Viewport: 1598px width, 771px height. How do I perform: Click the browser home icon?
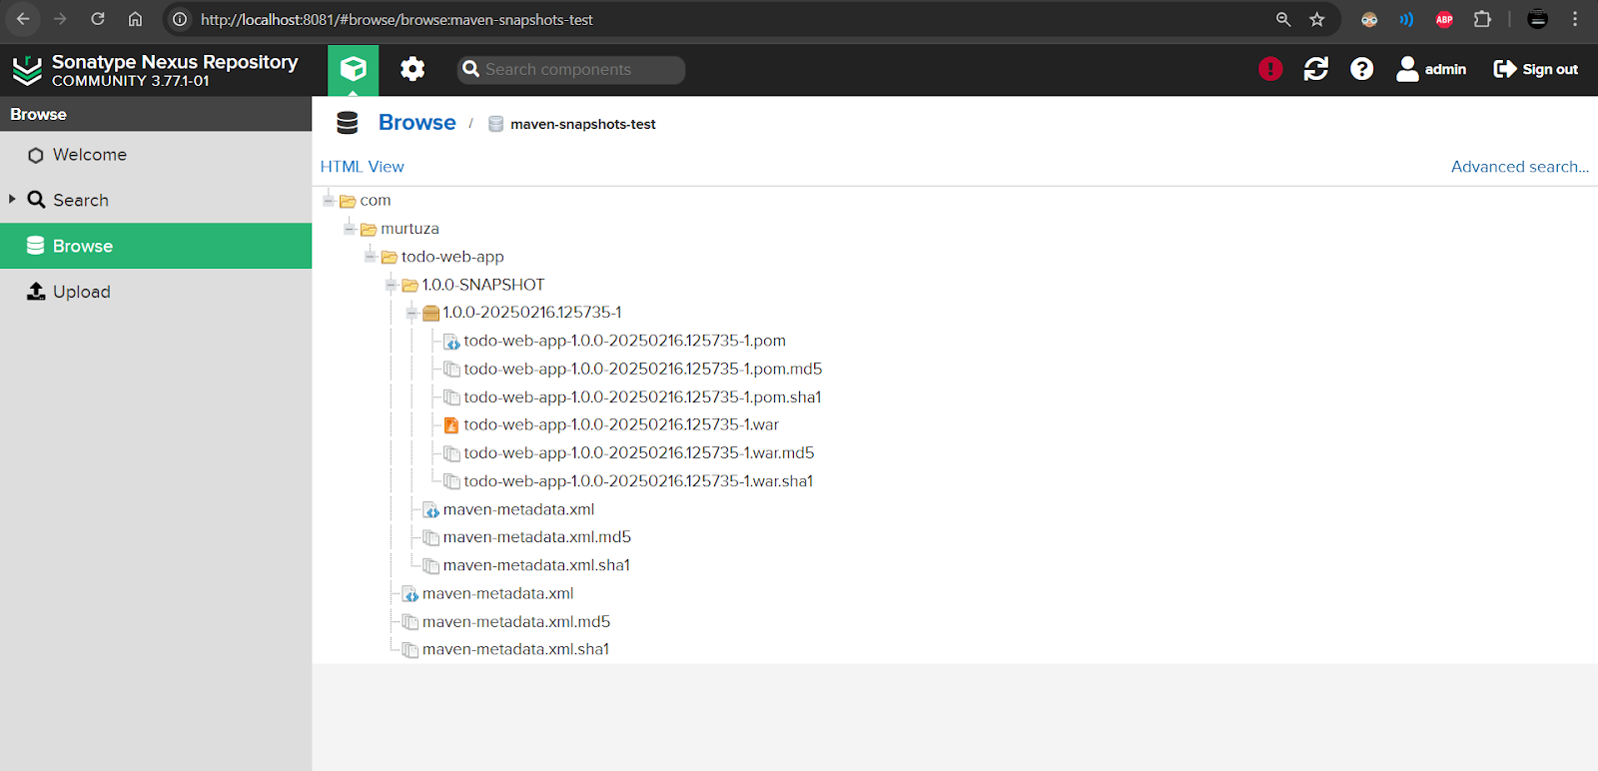point(136,19)
